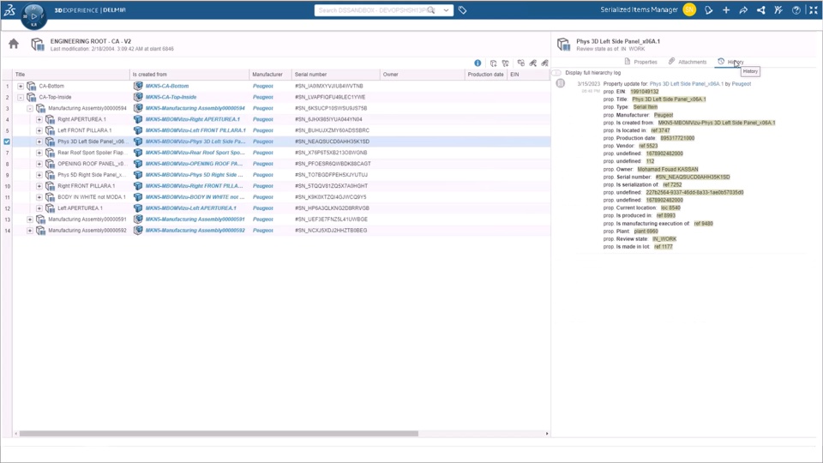The height and width of the screenshot is (463, 823).
Task: Click the second structure toolbar icon after info
Action: tap(506, 63)
